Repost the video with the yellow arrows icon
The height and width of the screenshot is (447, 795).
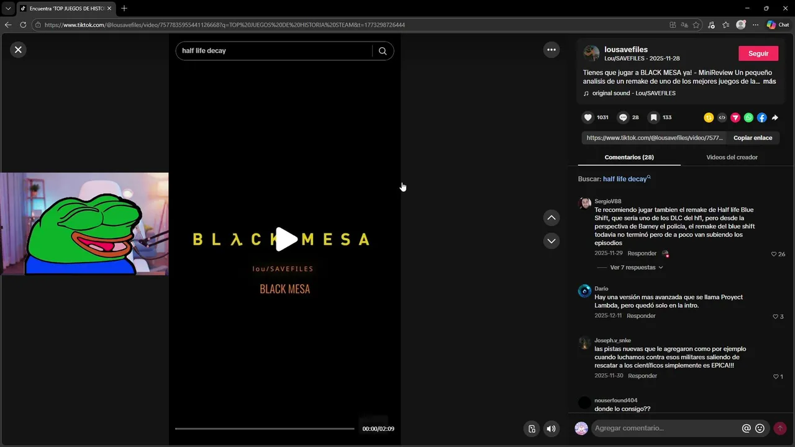[x=709, y=117]
